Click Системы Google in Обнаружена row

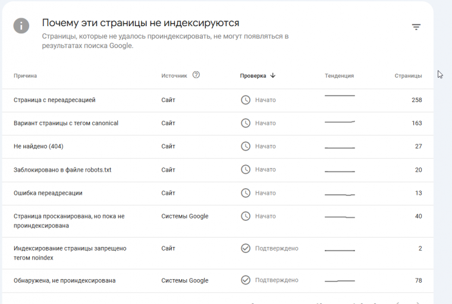(185, 280)
